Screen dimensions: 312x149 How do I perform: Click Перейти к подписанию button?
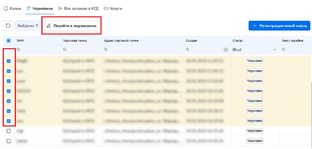71,26
